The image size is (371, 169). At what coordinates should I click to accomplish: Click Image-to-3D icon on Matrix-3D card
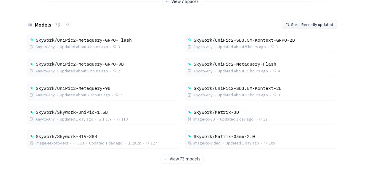pyautogui.click(x=190, y=119)
